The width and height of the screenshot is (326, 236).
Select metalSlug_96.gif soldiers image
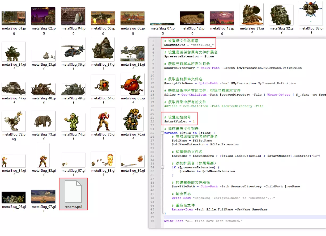[x=14, y=197]
